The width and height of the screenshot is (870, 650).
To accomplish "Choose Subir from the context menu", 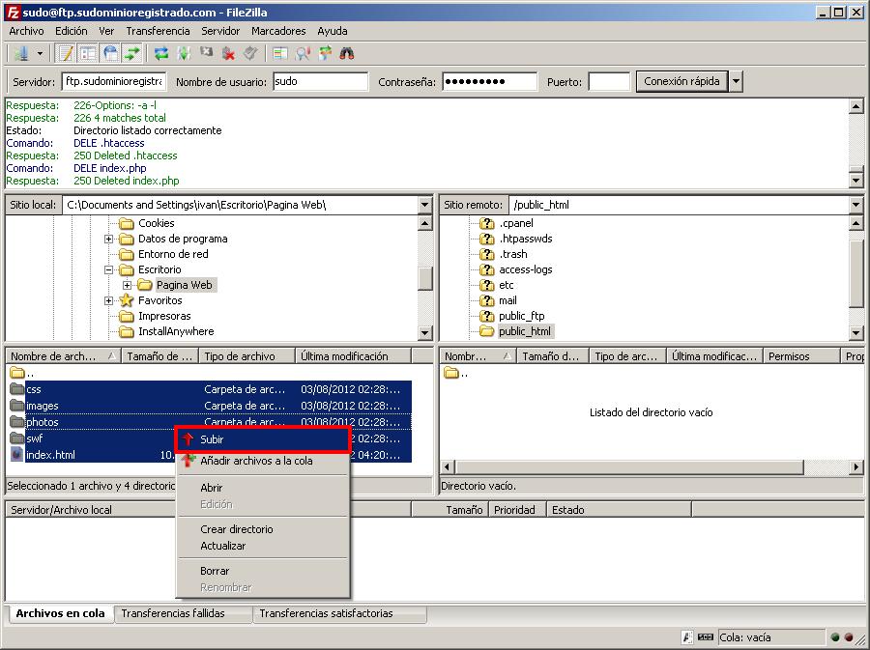I will point(262,439).
